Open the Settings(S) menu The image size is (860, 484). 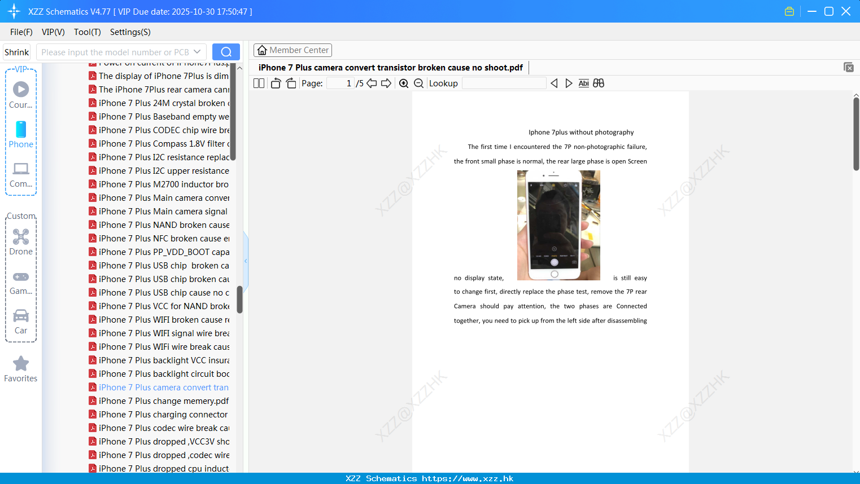pos(130,32)
